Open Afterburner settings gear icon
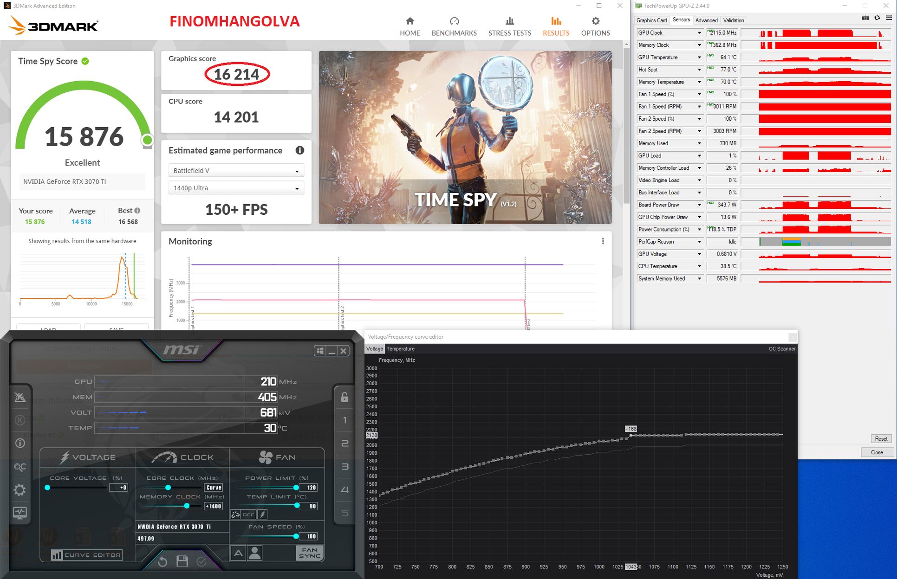Image resolution: width=897 pixels, height=579 pixels. click(x=20, y=490)
